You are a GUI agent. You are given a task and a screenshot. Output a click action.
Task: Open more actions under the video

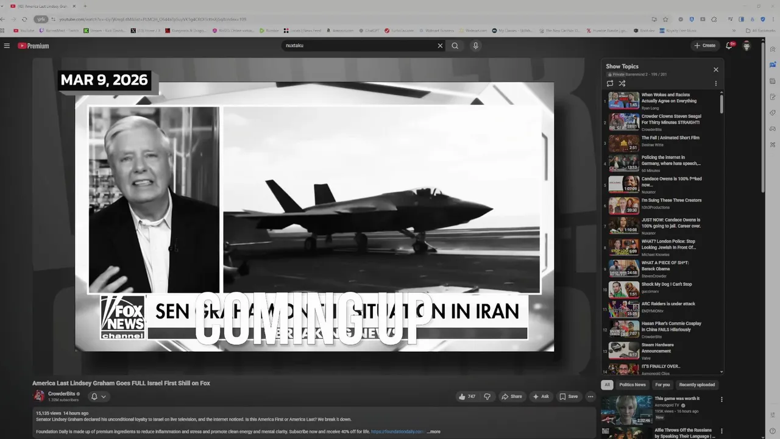pos(590,396)
